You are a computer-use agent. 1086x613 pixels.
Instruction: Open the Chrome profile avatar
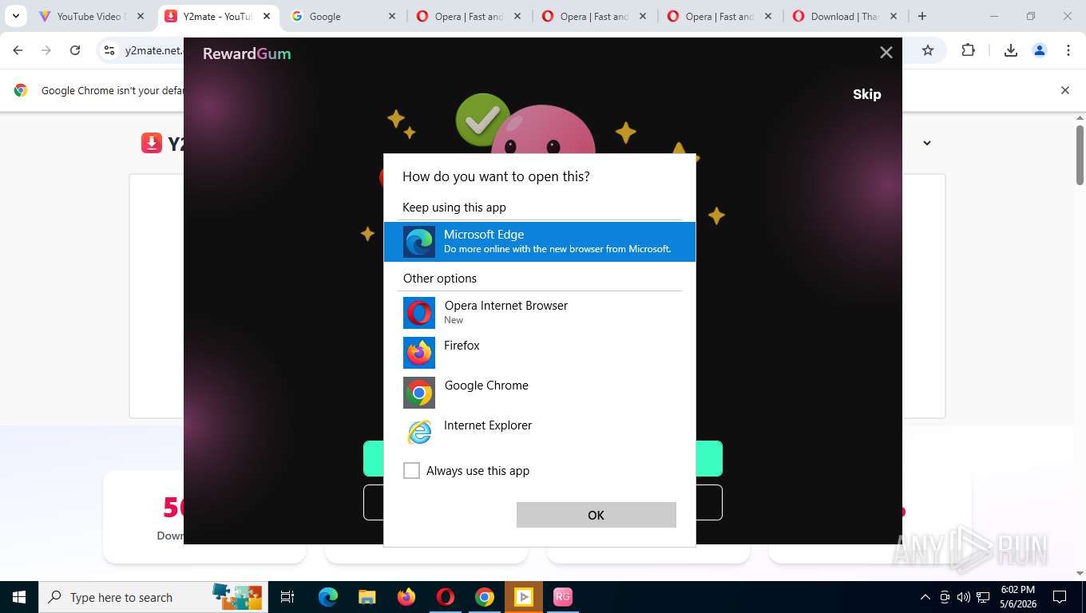(1040, 50)
